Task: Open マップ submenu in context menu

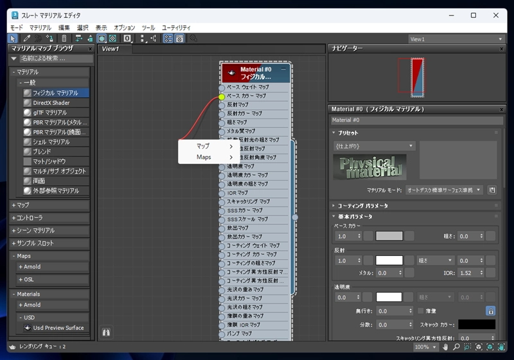Action: click(x=209, y=146)
